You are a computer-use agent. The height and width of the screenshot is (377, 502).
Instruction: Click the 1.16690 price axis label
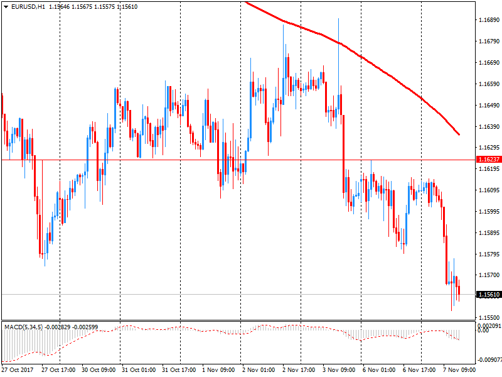489,62
